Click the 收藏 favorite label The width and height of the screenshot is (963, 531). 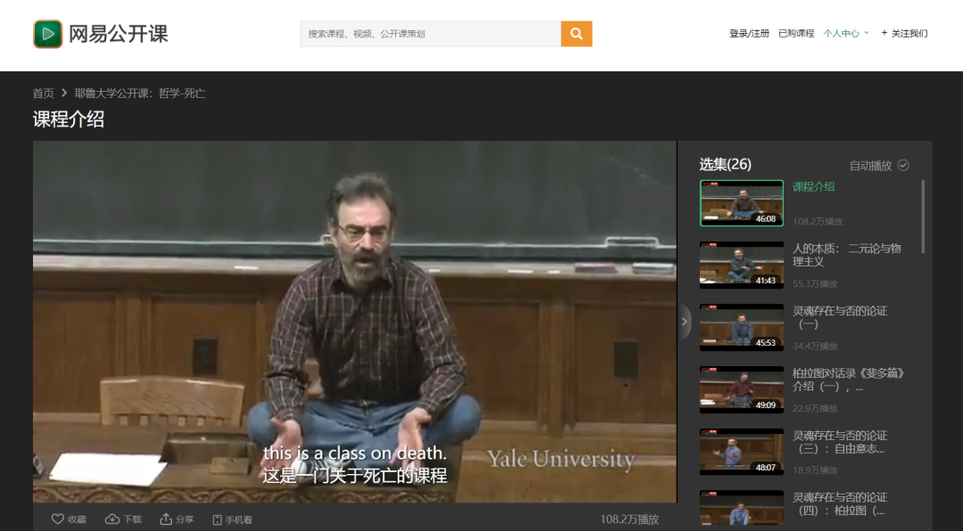(x=77, y=520)
